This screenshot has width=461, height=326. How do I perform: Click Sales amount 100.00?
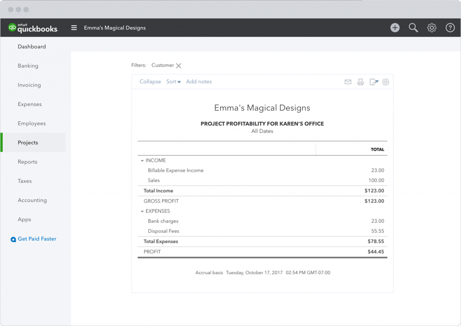(x=376, y=180)
